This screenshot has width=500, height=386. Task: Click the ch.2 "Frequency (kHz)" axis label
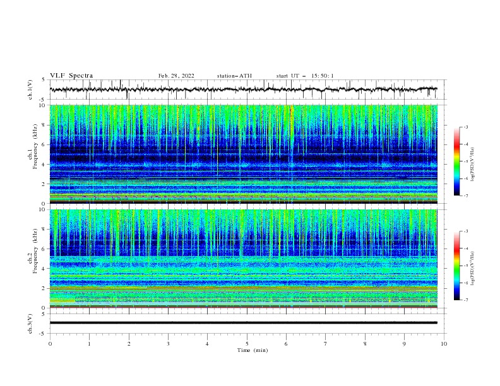pos(35,251)
